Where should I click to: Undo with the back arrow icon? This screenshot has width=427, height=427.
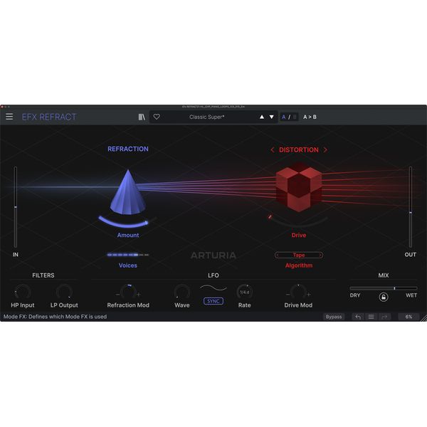358,317
